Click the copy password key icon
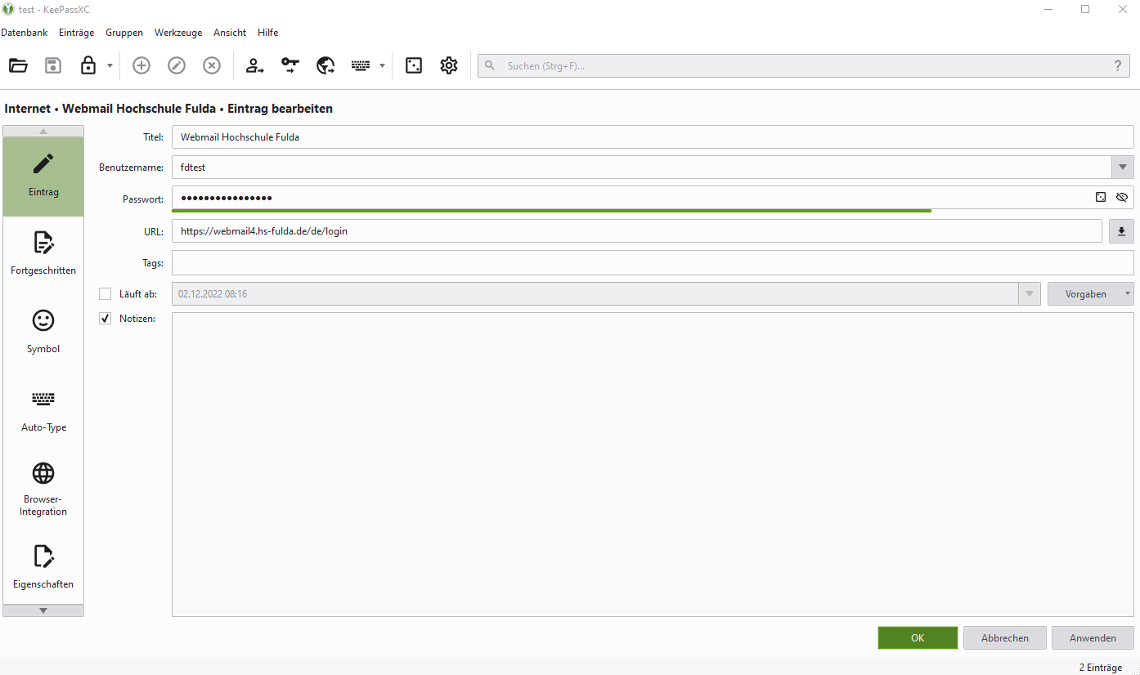 point(290,66)
